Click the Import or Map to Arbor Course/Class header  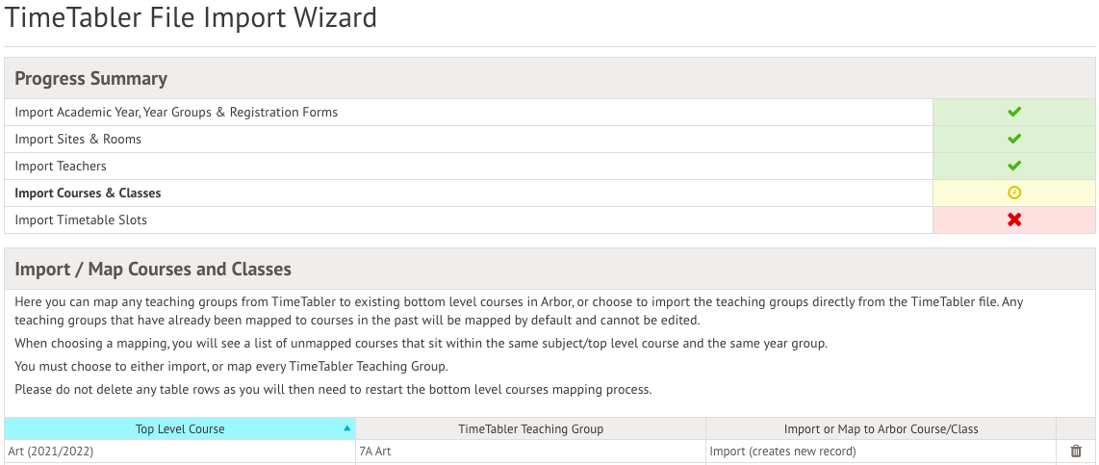(881, 428)
